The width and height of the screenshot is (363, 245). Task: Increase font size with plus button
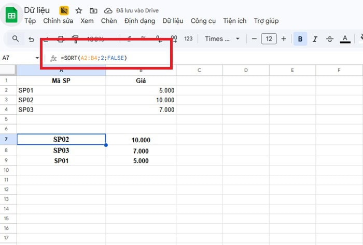click(284, 38)
